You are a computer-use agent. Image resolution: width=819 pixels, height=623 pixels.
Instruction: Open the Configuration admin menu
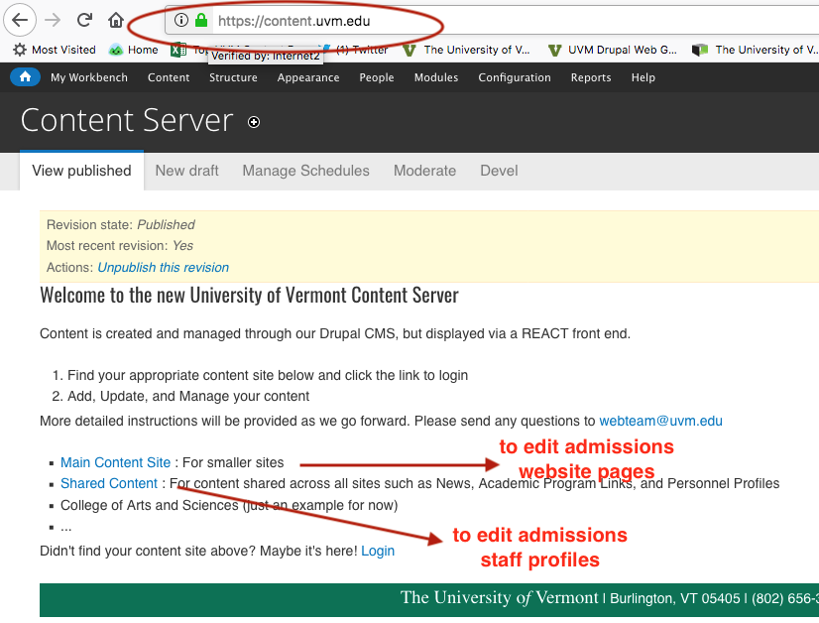(x=515, y=77)
